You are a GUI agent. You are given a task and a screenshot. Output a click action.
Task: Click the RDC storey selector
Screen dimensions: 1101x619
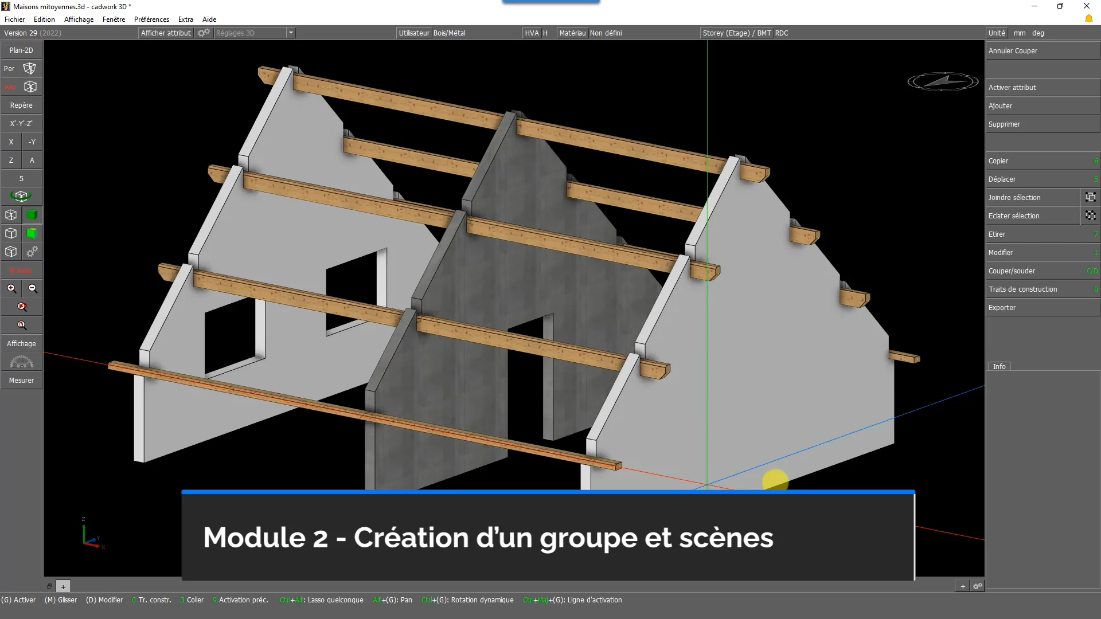click(x=782, y=33)
